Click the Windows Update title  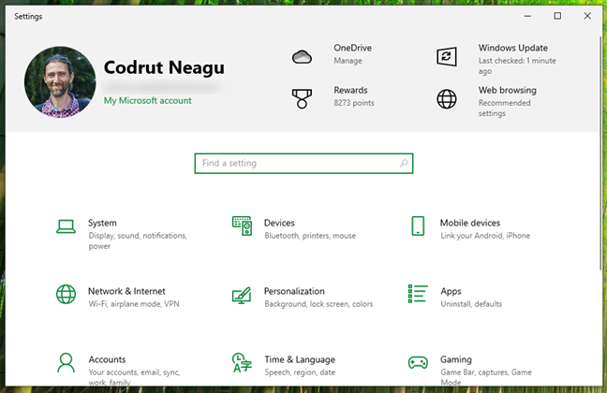click(x=513, y=48)
